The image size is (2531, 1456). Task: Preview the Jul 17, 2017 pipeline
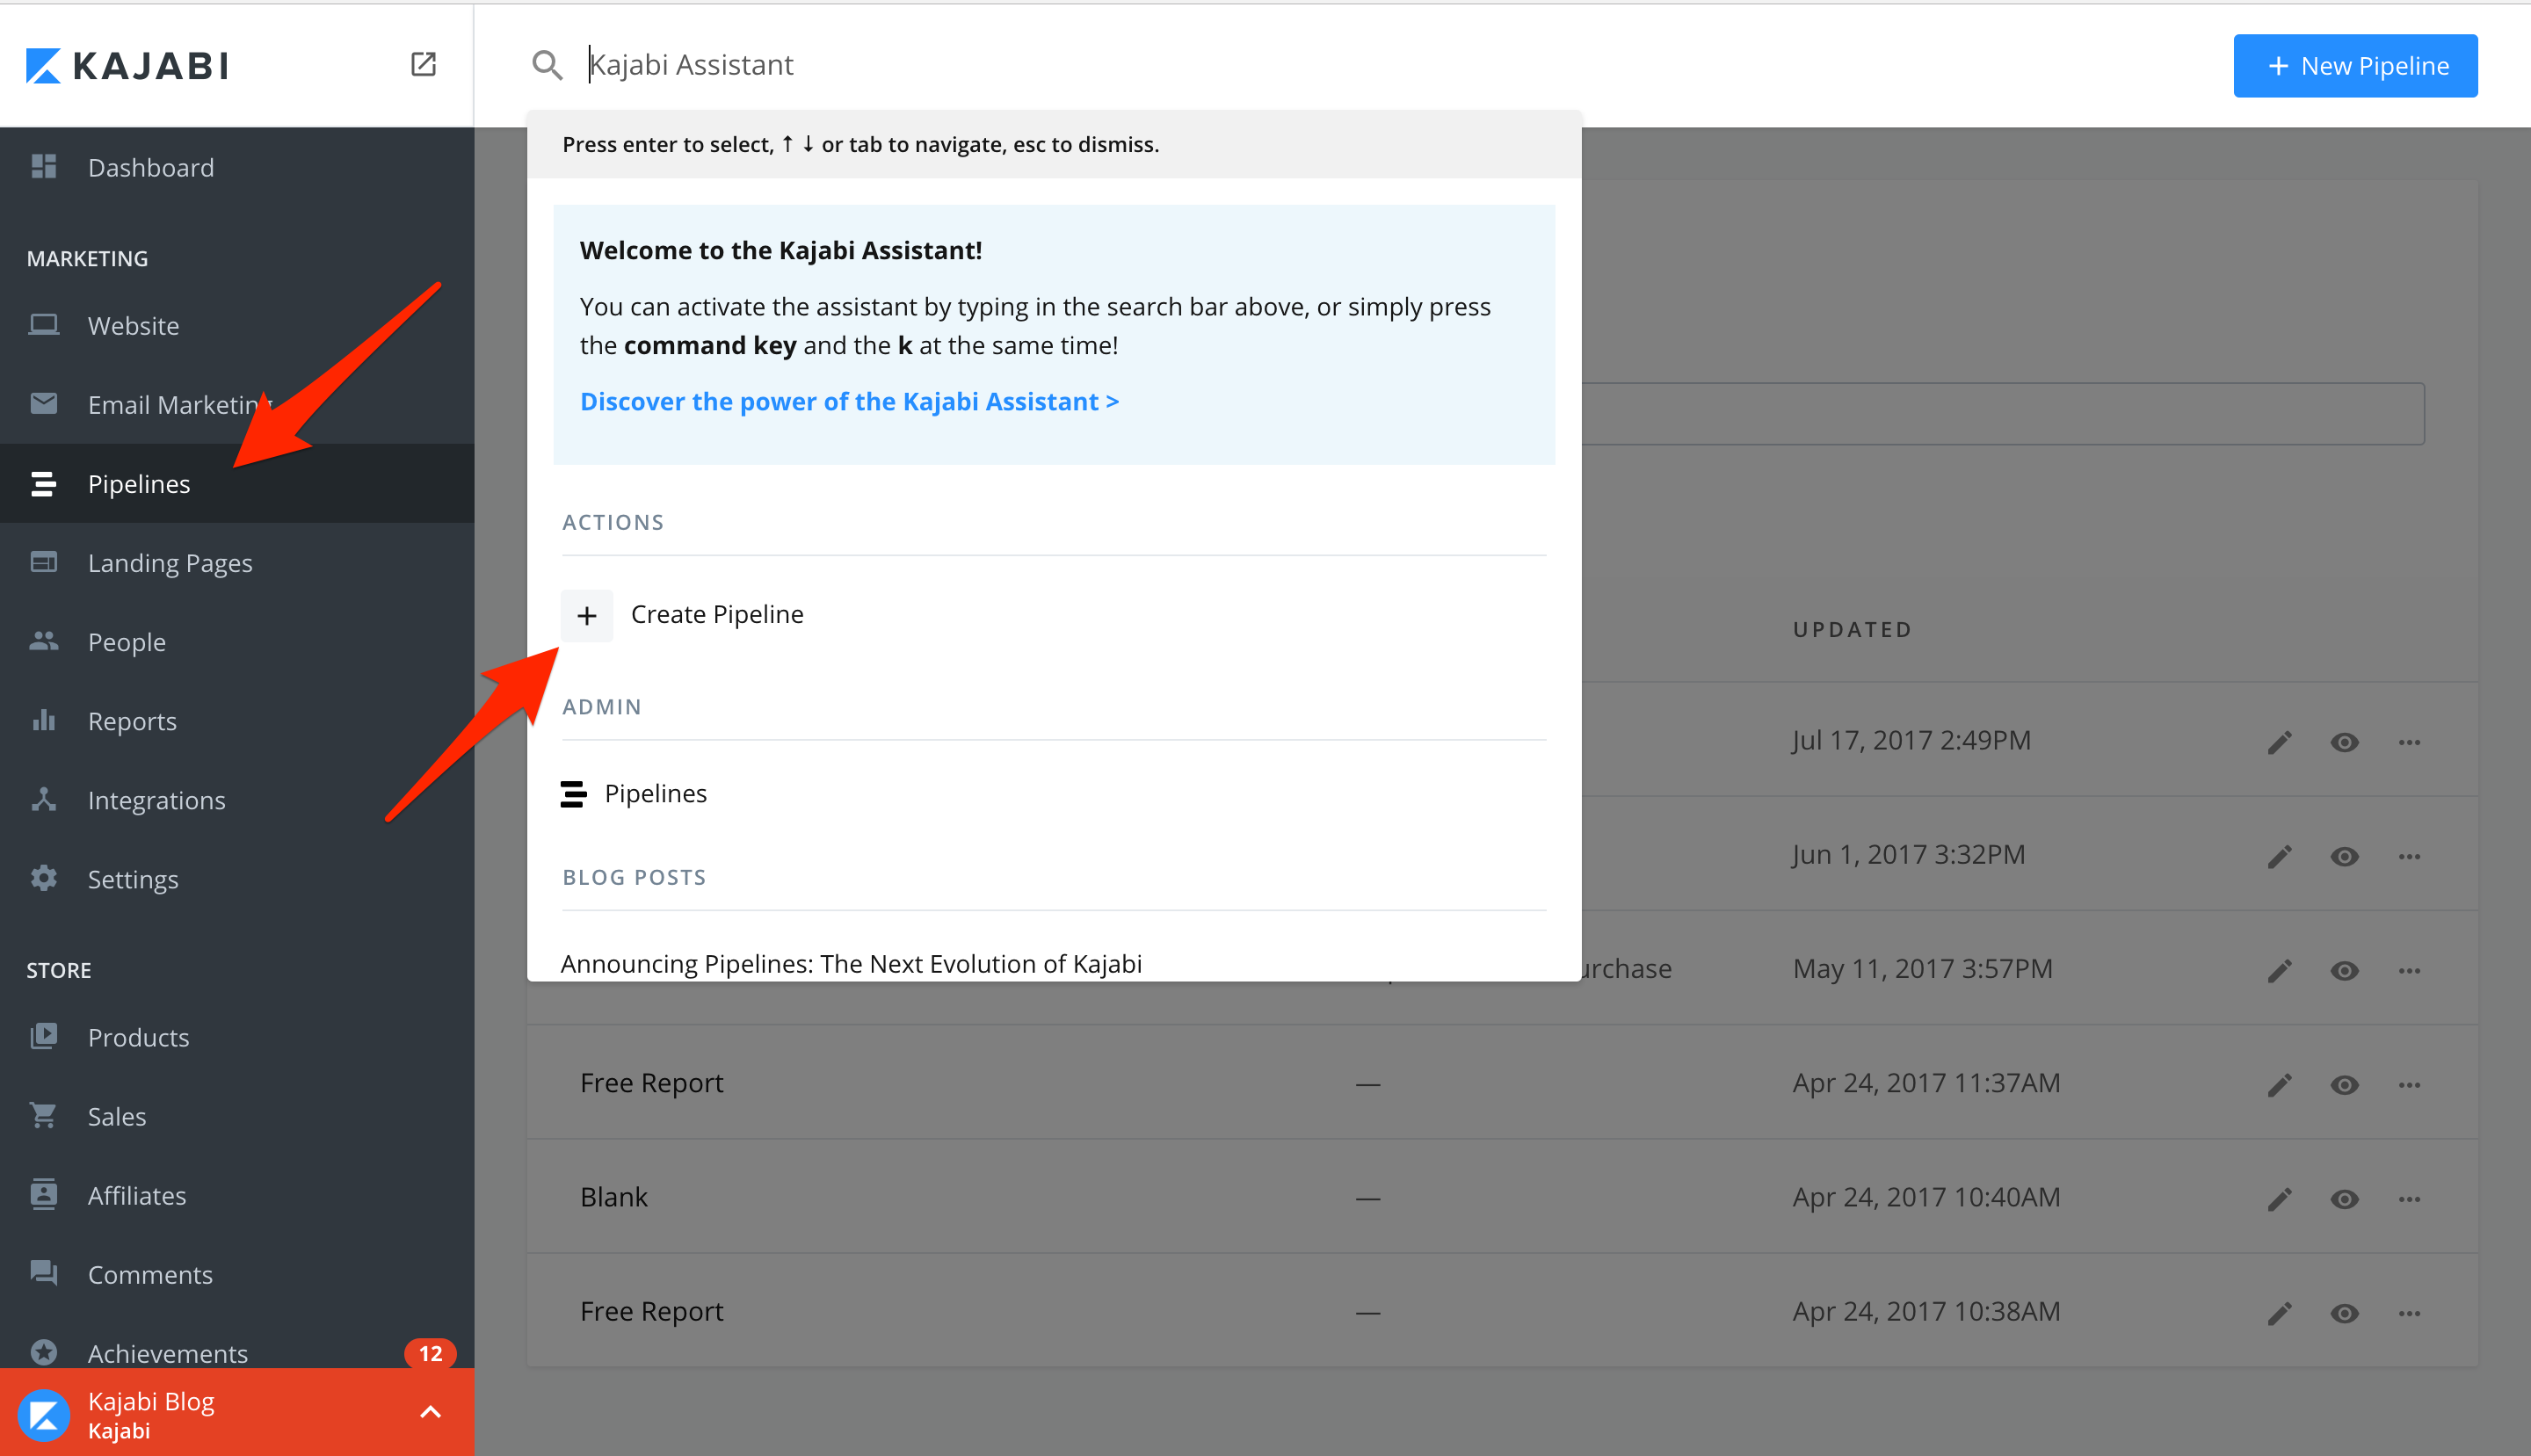[2344, 742]
